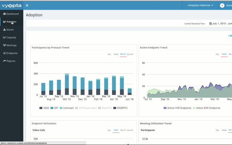Click the hamburger menu icon
This screenshot has height=145, width=232.
pos(27,5)
